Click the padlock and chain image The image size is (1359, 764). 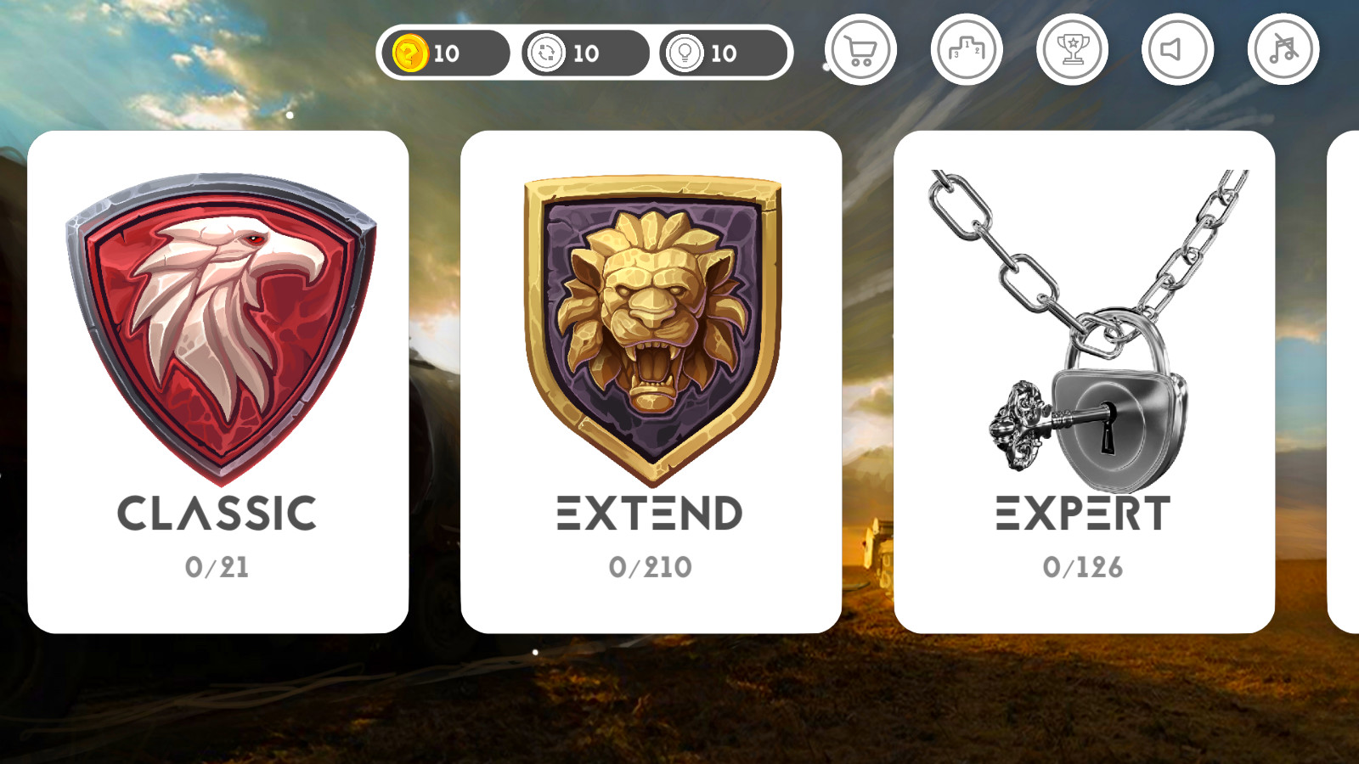coord(1087,331)
